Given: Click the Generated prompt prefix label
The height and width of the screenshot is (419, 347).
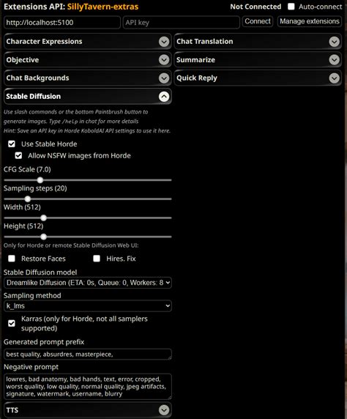Looking at the screenshot, I should 44,342.
